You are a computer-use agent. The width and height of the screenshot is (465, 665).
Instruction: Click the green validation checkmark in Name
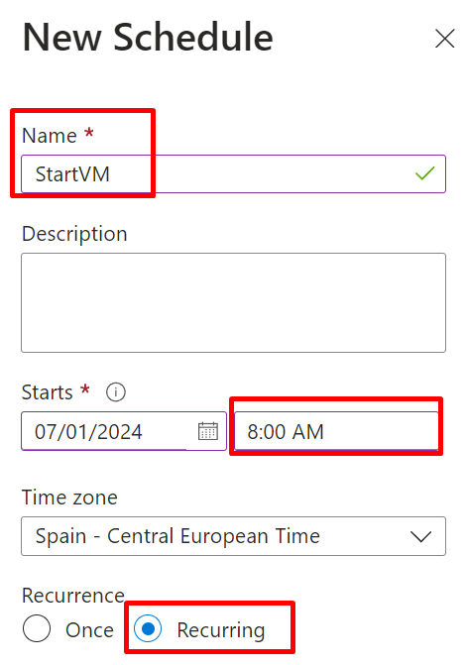[x=424, y=173]
